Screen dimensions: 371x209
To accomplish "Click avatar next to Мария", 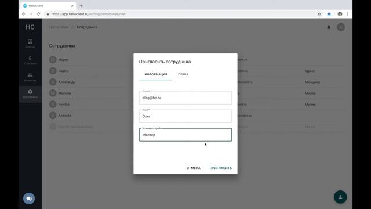I will [53, 60].
